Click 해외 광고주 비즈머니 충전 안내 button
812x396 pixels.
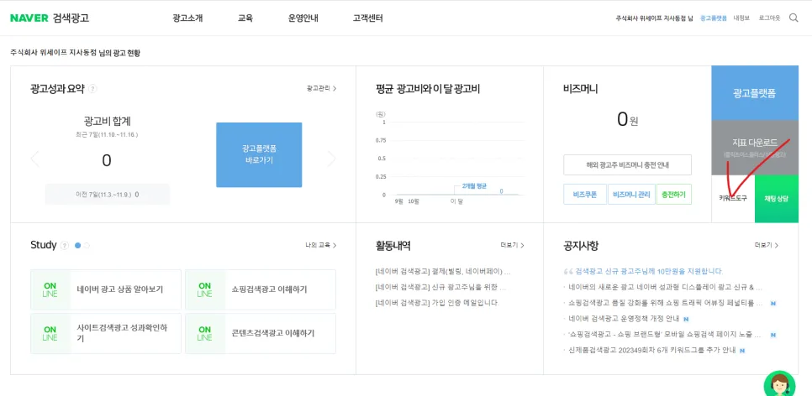pyautogui.click(x=627, y=165)
